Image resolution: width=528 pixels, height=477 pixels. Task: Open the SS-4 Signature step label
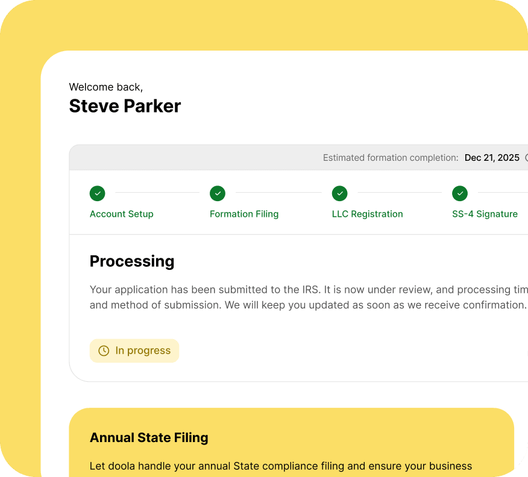click(485, 214)
